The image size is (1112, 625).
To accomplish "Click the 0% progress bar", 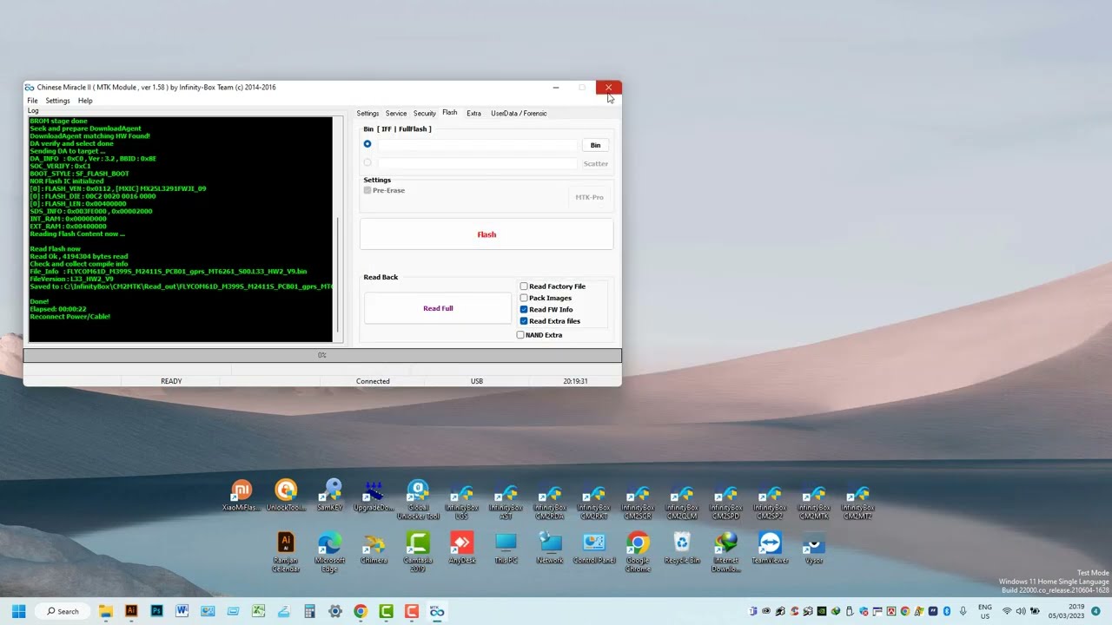I will [x=322, y=355].
